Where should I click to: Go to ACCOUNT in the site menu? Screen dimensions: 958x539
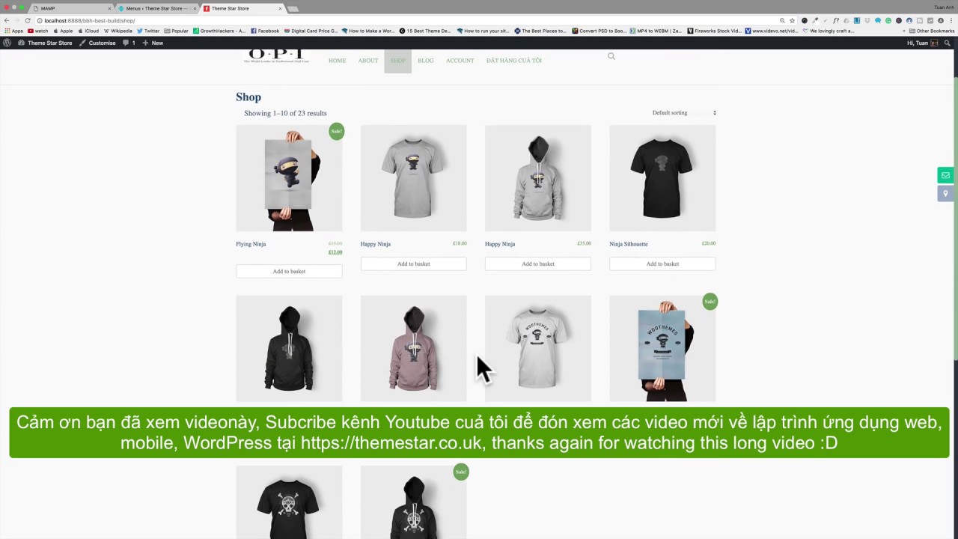(x=460, y=61)
